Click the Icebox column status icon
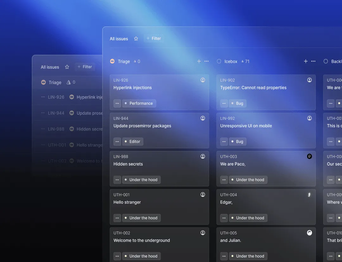 coord(219,61)
